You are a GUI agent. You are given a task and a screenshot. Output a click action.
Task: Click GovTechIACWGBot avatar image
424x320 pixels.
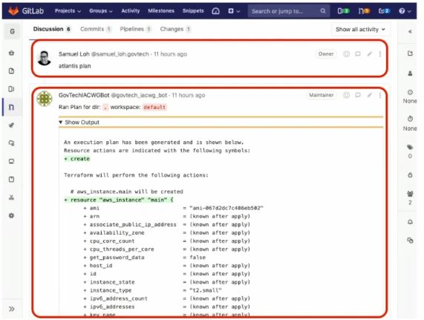point(45,99)
